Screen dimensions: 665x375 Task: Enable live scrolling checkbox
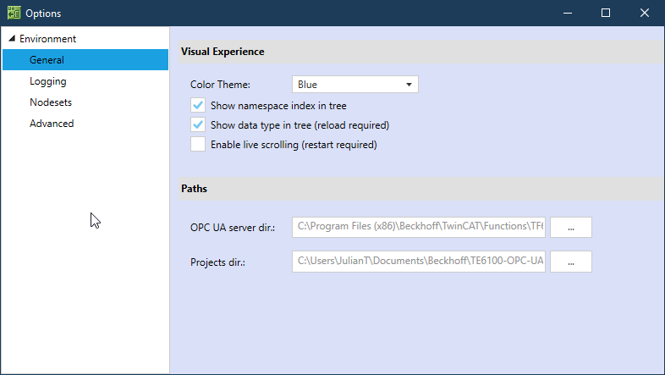click(x=198, y=144)
